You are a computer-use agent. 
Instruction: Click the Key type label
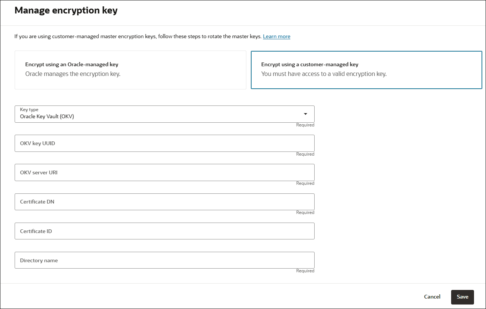pos(29,110)
